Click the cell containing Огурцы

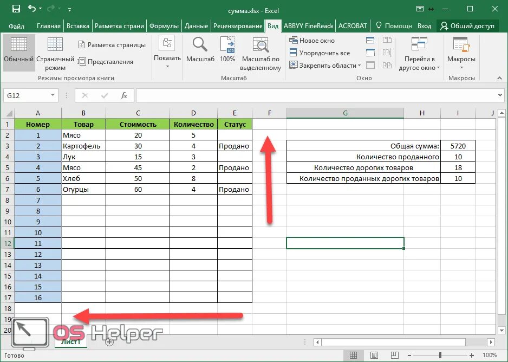point(83,189)
